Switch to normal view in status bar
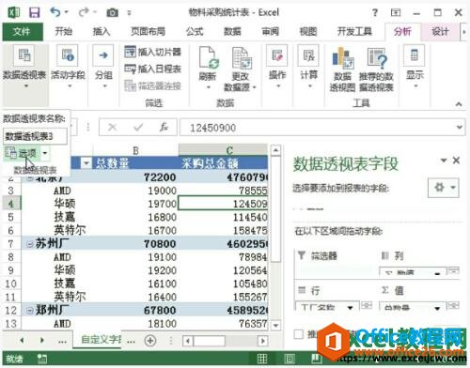Screen dimensions: 470x368 [x=262, y=359]
